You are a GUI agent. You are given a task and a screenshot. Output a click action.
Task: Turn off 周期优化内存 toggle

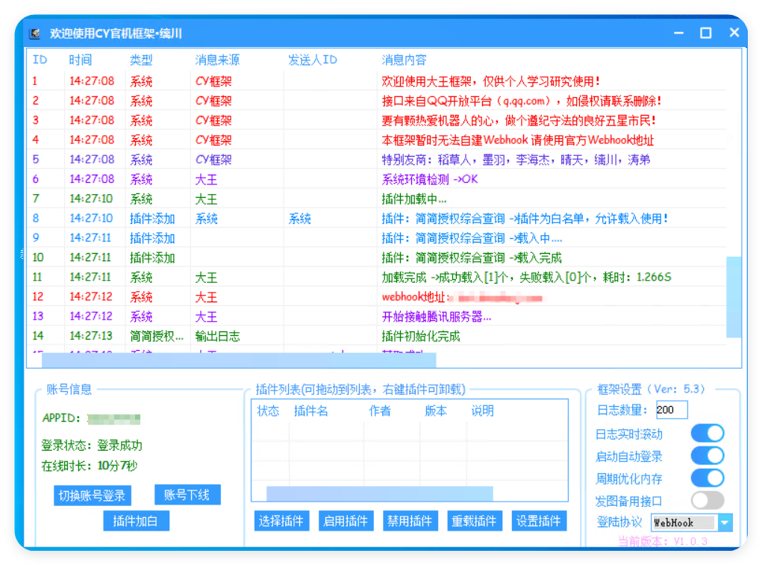[706, 478]
